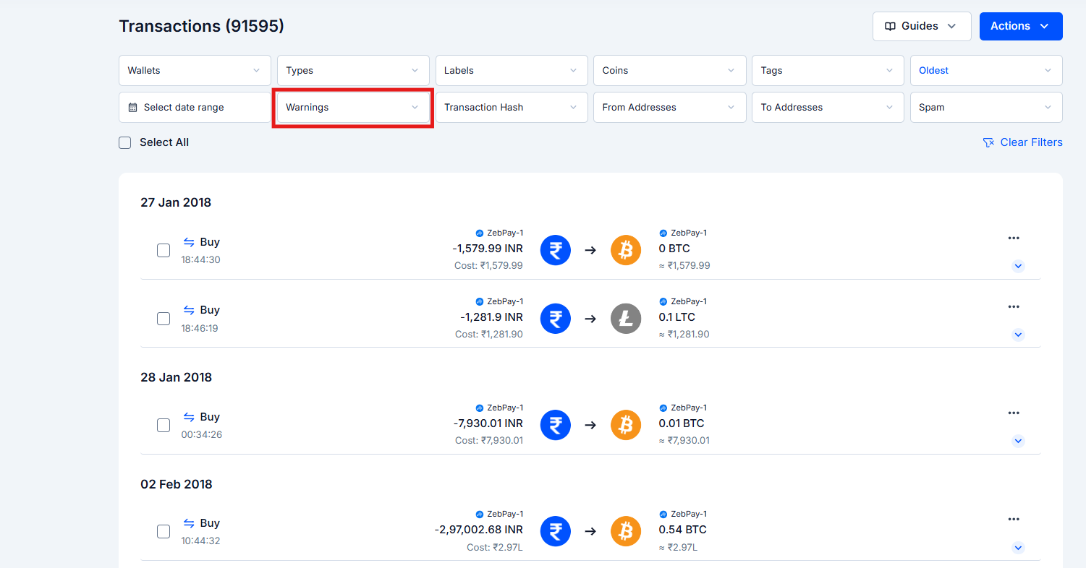The height and width of the screenshot is (568, 1086).
Task: Expand details of the 0.01 BTC transaction
Action: coord(1018,441)
